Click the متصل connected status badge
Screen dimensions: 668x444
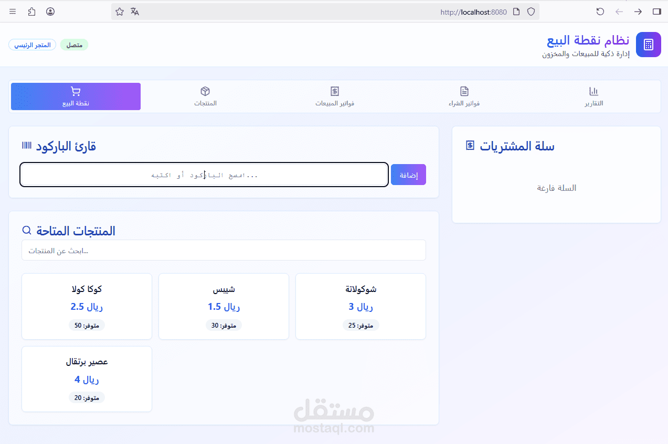tap(74, 45)
